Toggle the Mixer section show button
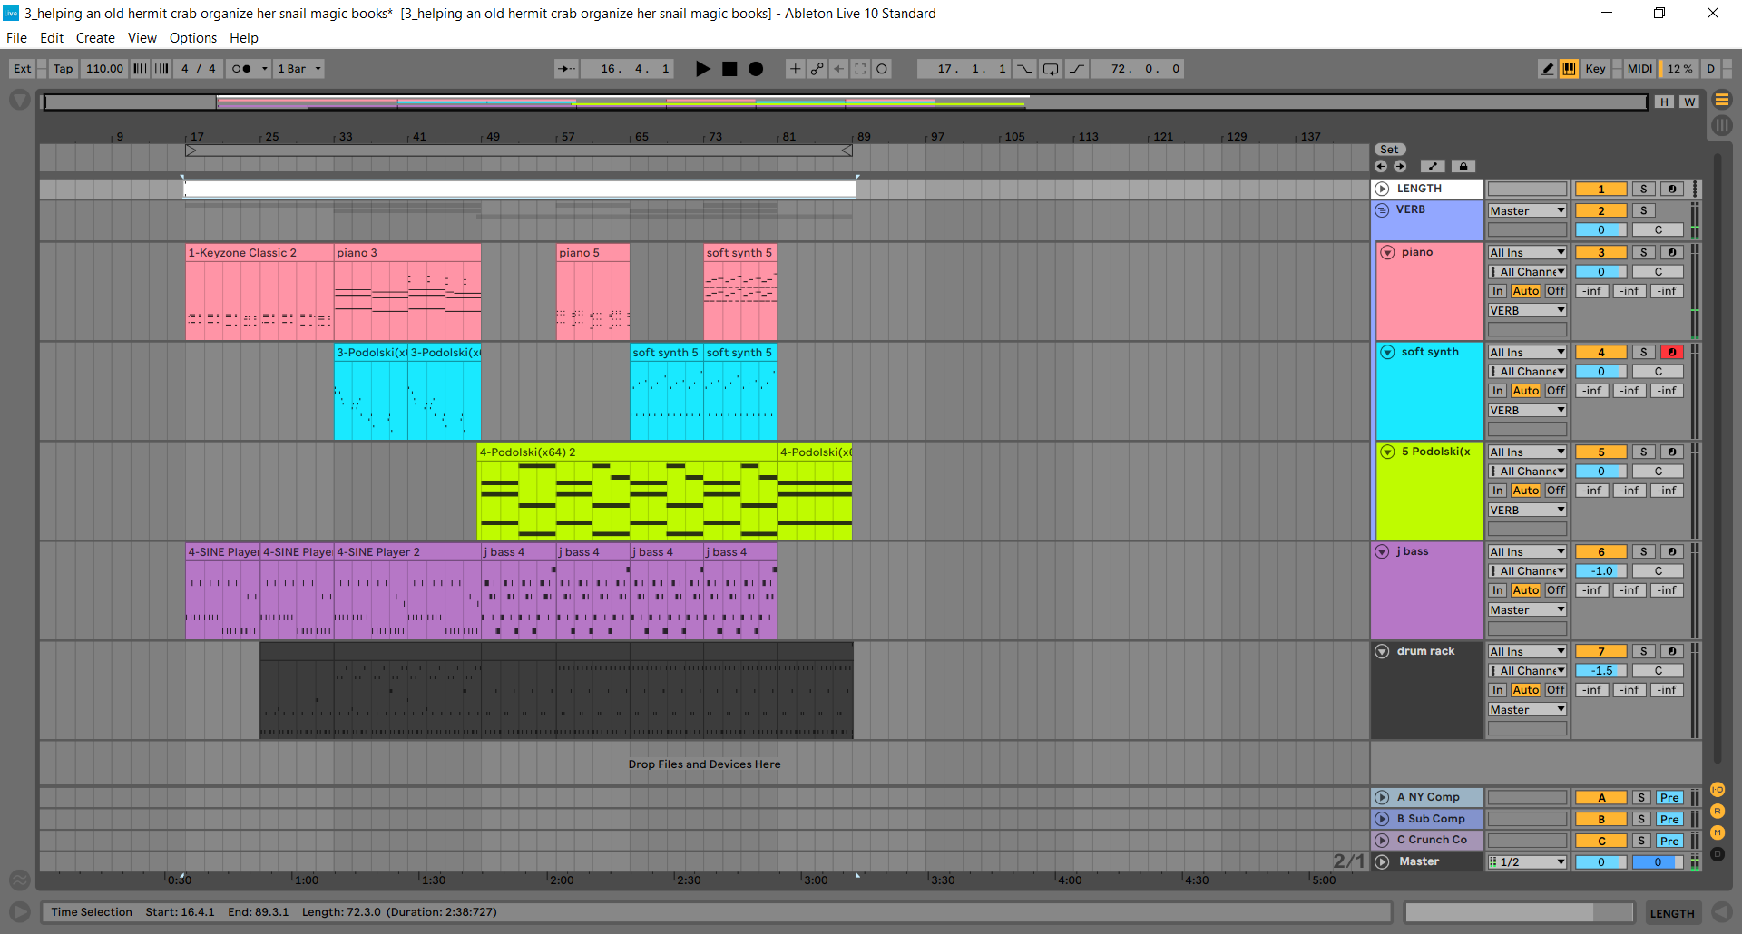Image resolution: width=1742 pixels, height=934 pixels. (1718, 832)
